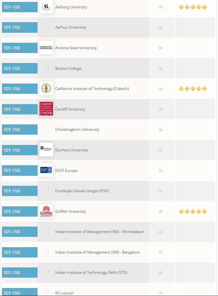Click the five-star rating for Griffith University

click(193, 211)
